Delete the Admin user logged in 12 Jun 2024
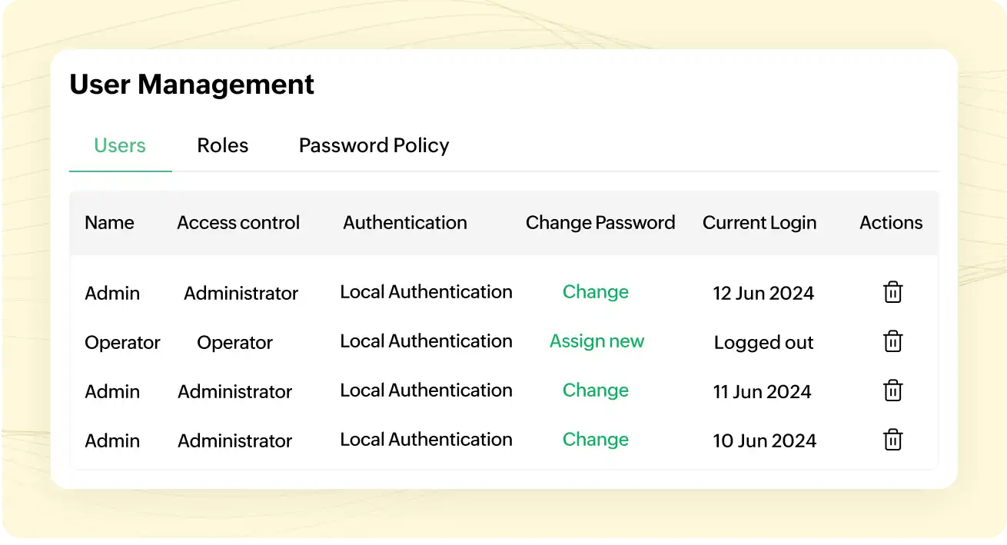Image resolution: width=1007 pixels, height=545 pixels. point(892,292)
